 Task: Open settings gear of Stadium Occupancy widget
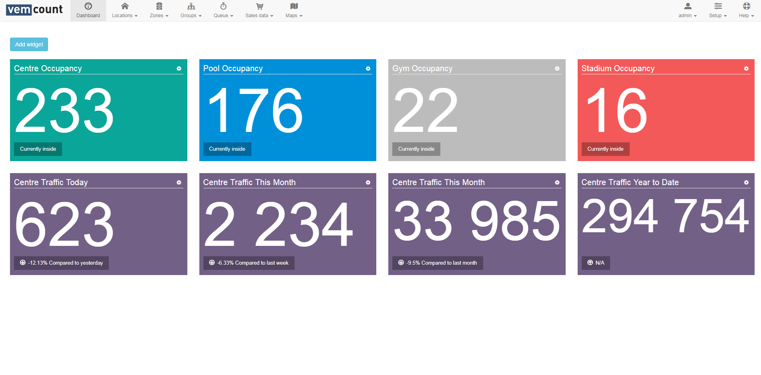click(x=746, y=69)
